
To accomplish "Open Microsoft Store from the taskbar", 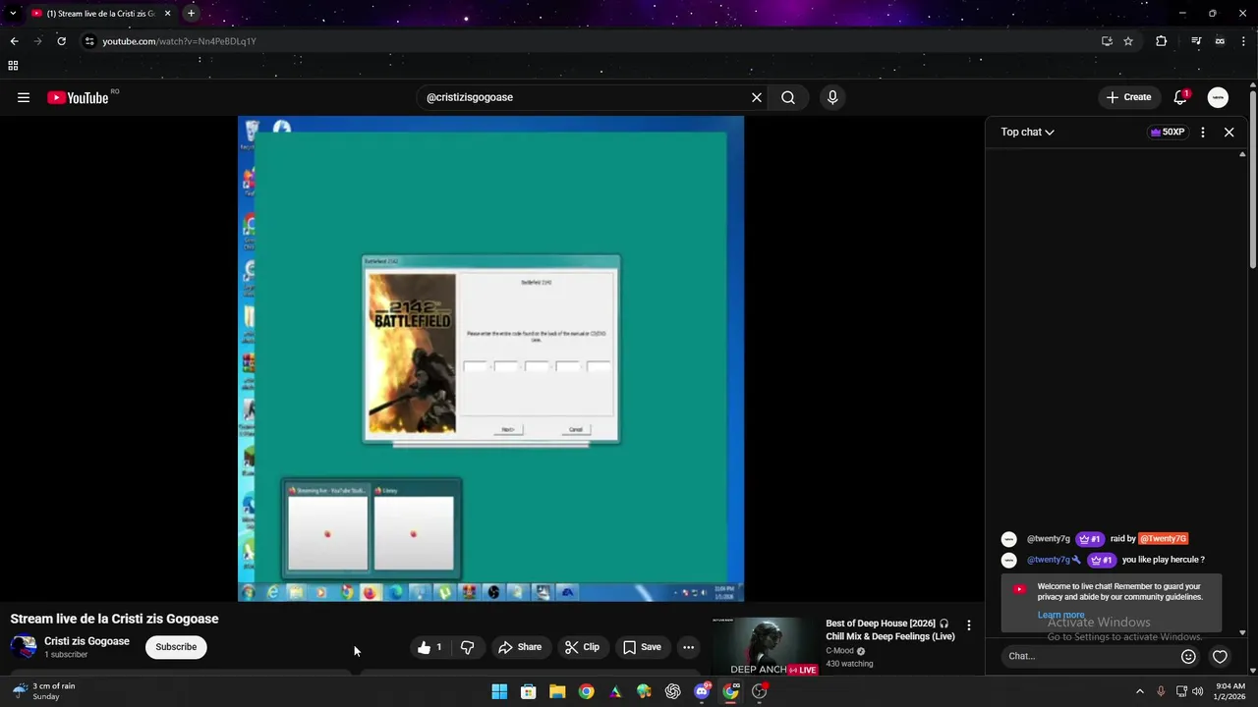I will point(528,691).
